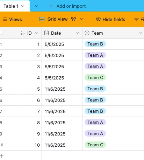144x160 pixels.
Task: Click the Grid view table icon
Action: point(42,19)
